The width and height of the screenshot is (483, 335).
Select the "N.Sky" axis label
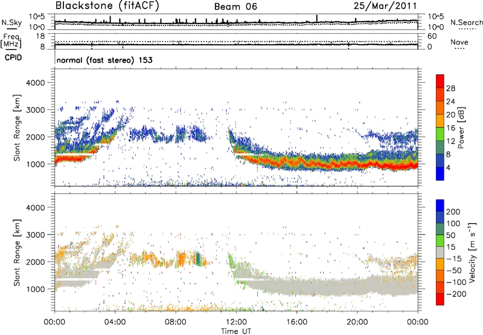(11, 22)
